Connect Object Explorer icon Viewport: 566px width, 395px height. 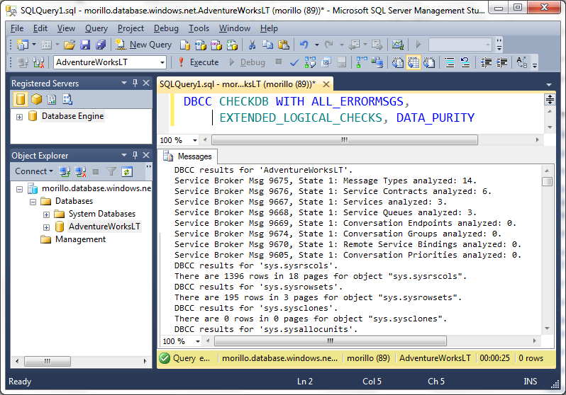click(x=65, y=172)
